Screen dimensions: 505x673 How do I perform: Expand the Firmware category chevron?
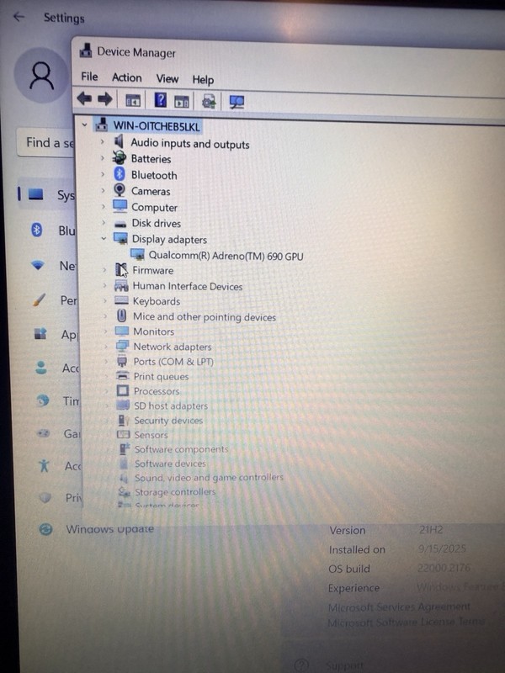[104, 270]
